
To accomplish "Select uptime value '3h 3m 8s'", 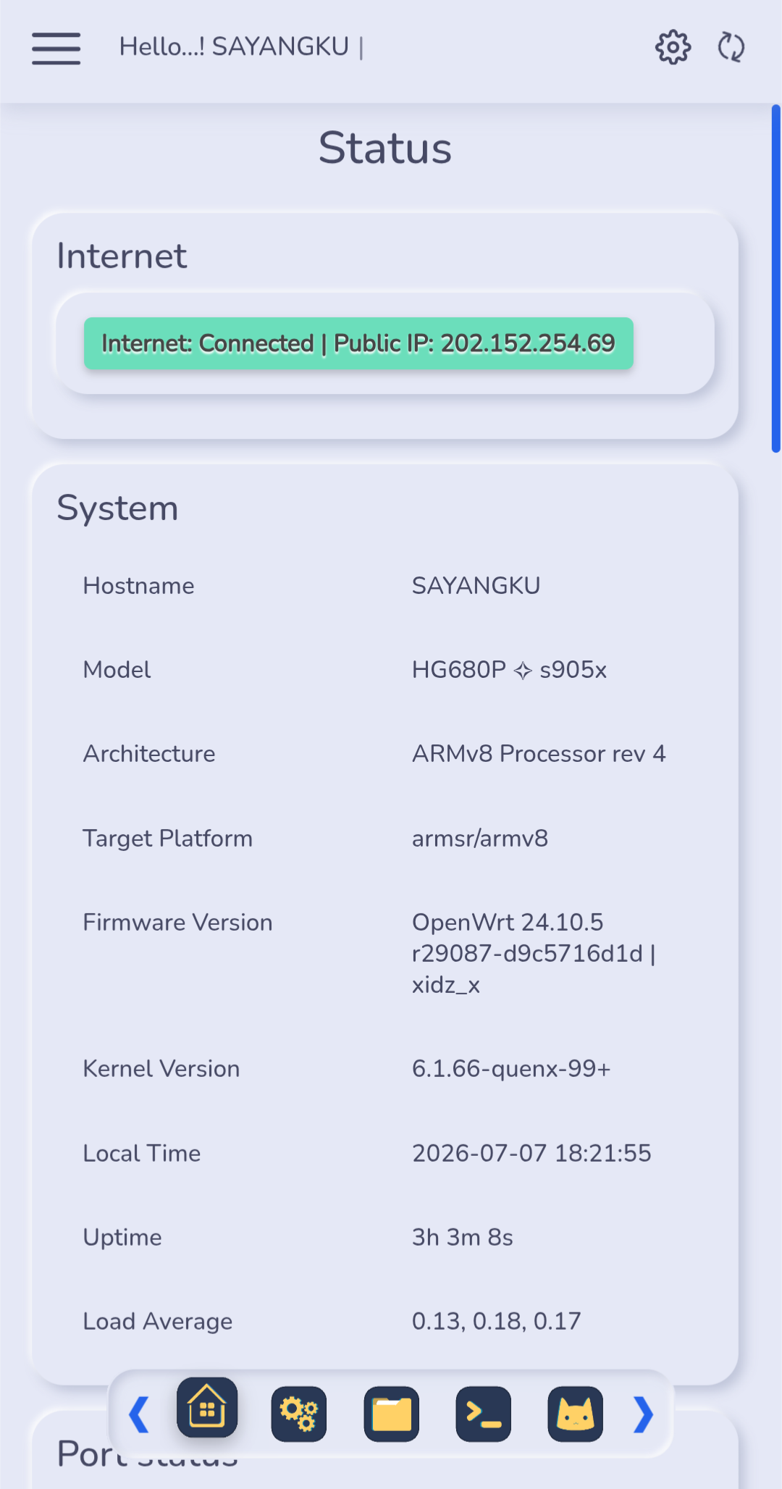I will coord(463,1237).
